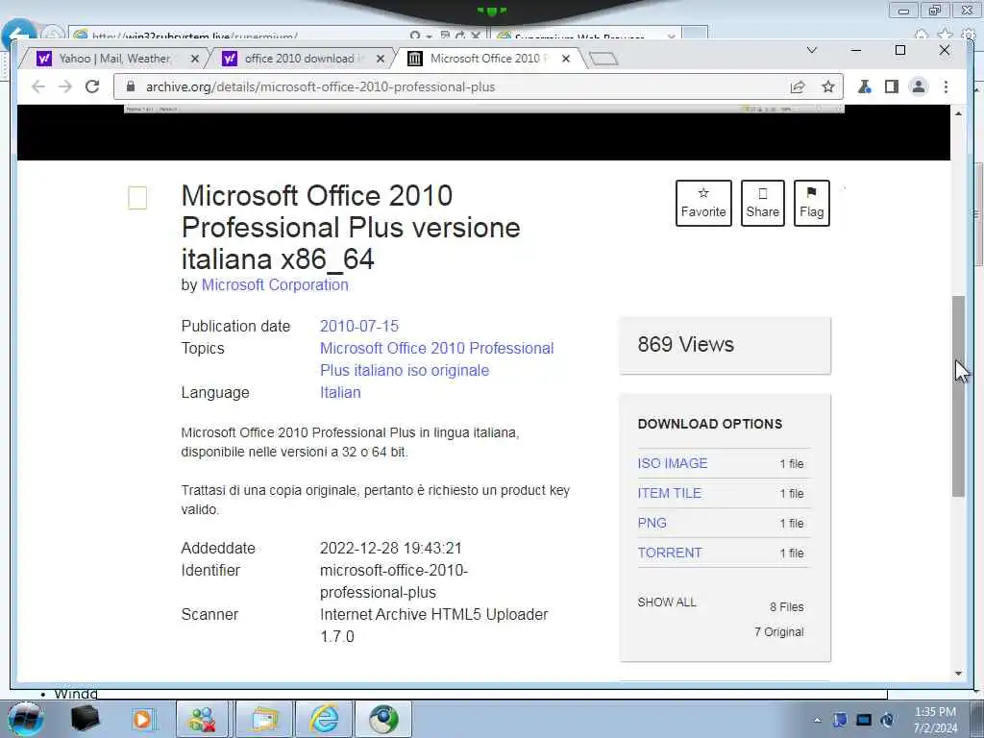Open the Microsoft Corporation creator link

[275, 284]
